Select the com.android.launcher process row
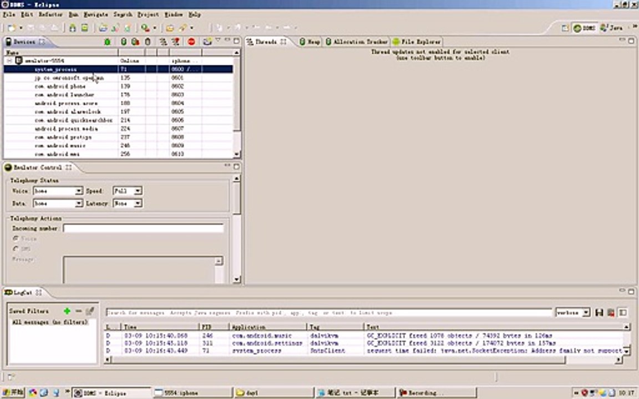Screen dimensions: 639x399 pyautogui.click(x=118, y=95)
